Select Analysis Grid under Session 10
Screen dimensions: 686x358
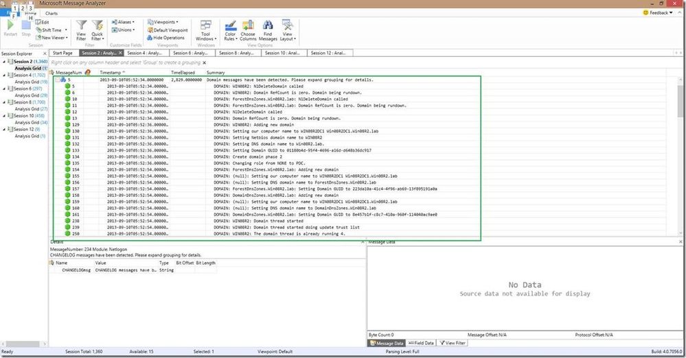tap(31, 122)
